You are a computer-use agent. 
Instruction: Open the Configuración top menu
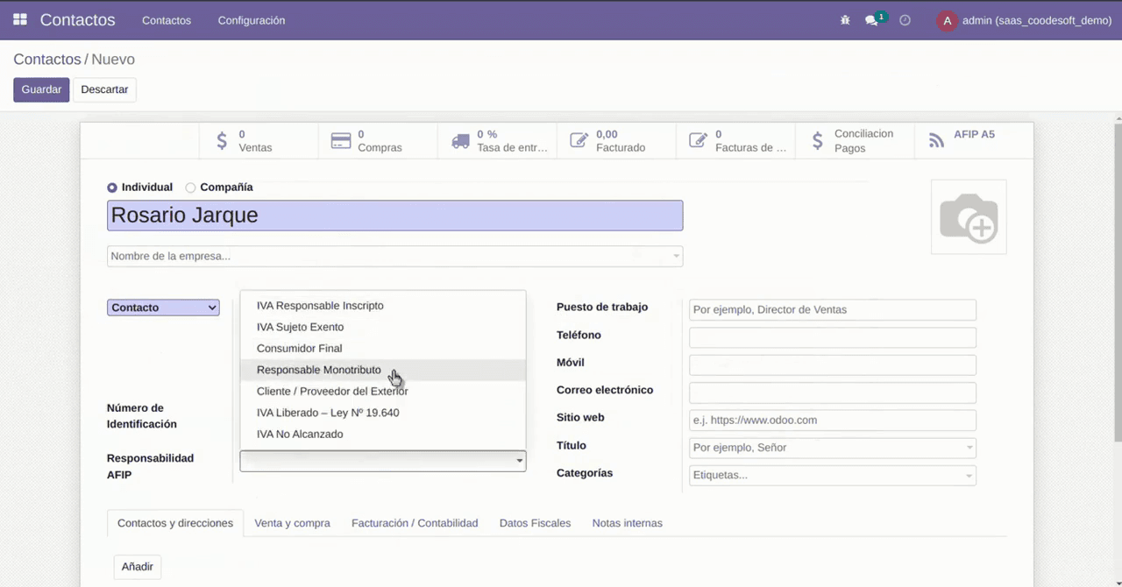[252, 20]
